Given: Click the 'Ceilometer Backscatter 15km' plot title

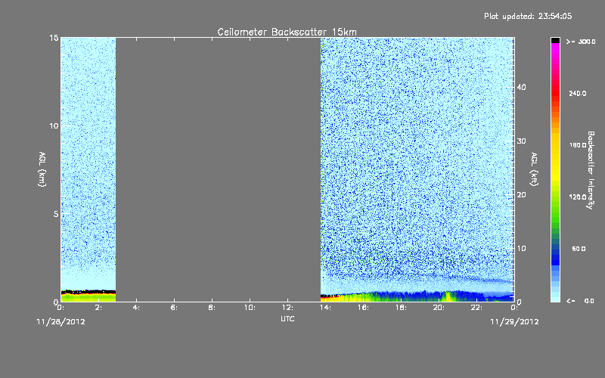Looking at the screenshot, I should (x=287, y=32).
